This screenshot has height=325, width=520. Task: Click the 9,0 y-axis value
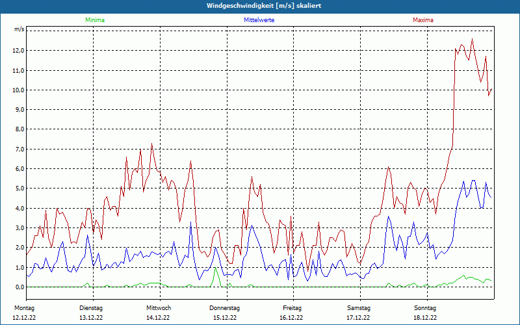tap(20, 109)
